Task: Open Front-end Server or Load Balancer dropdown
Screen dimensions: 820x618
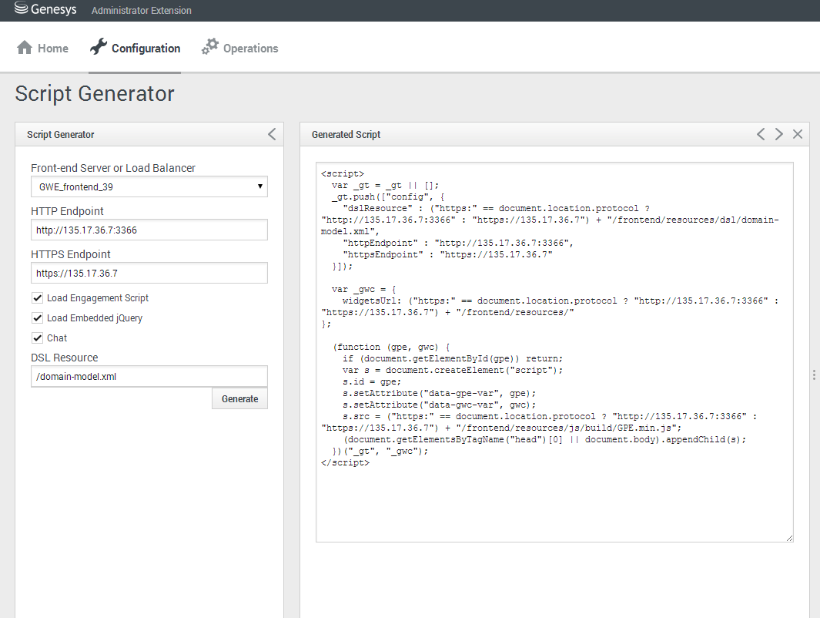Action: click(149, 186)
